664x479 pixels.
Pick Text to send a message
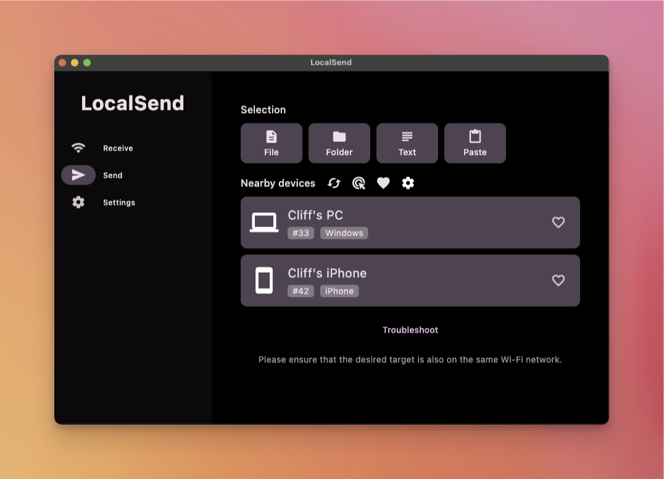pyautogui.click(x=407, y=143)
